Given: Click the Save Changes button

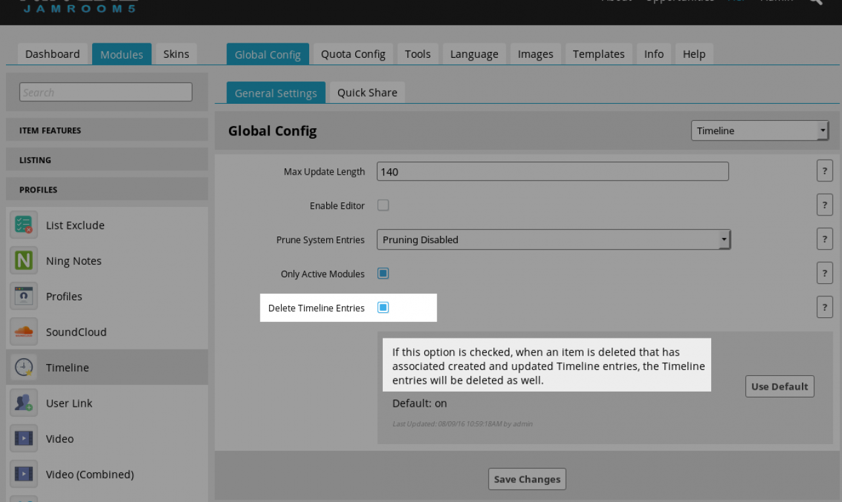Looking at the screenshot, I should (x=527, y=479).
